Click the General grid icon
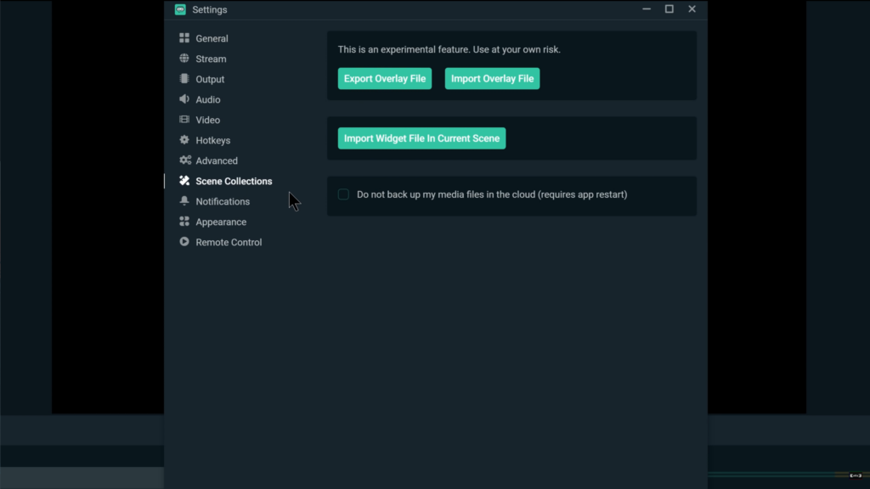870x489 pixels. pos(184,37)
